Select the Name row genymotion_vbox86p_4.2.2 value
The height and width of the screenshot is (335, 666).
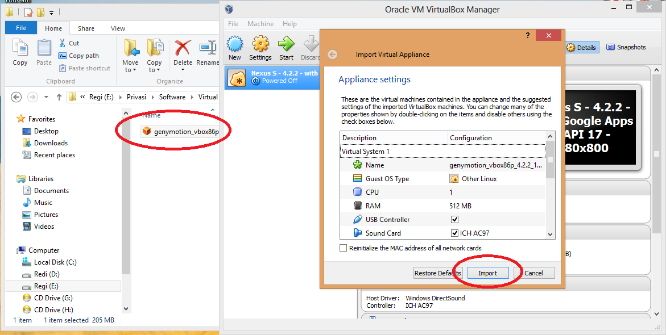pyautogui.click(x=496, y=165)
